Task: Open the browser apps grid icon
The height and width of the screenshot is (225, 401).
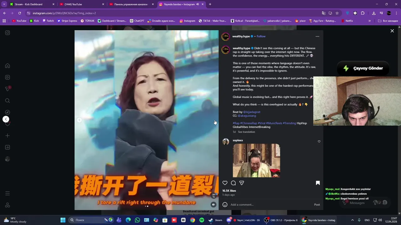Action: pyautogui.click(x=4, y=21)
